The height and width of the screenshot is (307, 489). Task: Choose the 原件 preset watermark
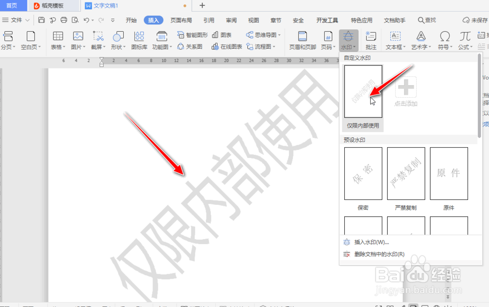tap(449, 174)
